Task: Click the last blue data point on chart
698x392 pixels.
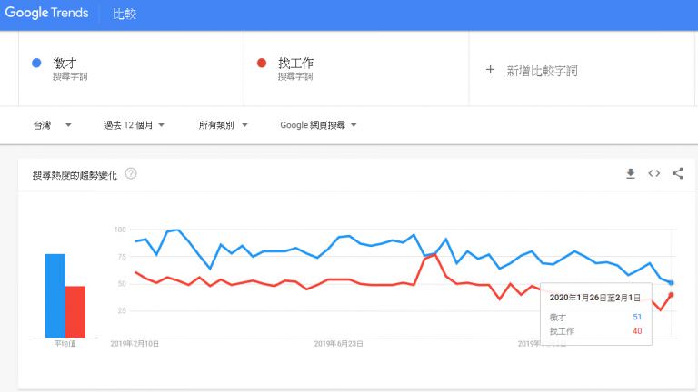Action: (672, 283)
